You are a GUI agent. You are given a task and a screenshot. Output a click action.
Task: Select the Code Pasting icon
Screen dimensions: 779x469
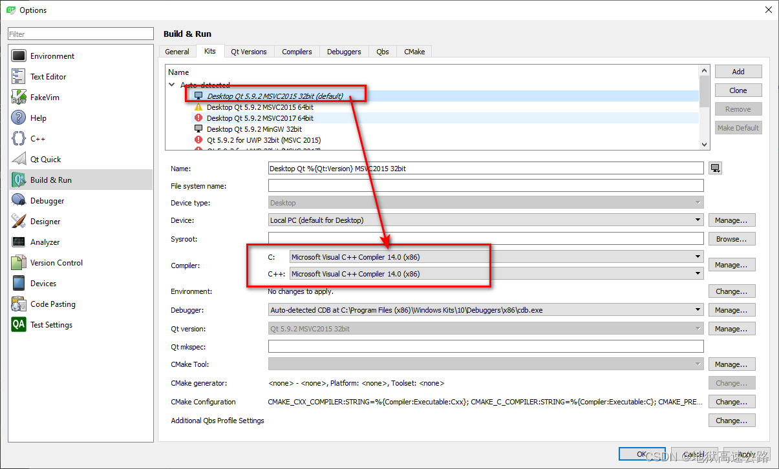click(x=19, y=304)
